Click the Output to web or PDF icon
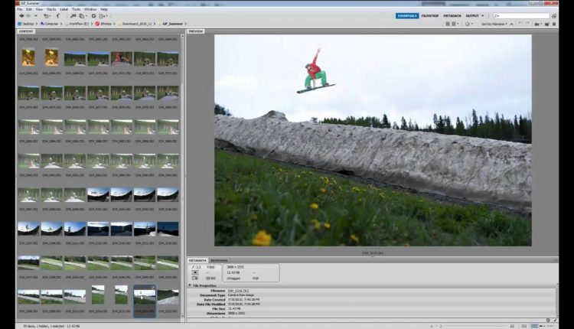Image resolution: width=574 pixels, height=329 pixels. 103,16
